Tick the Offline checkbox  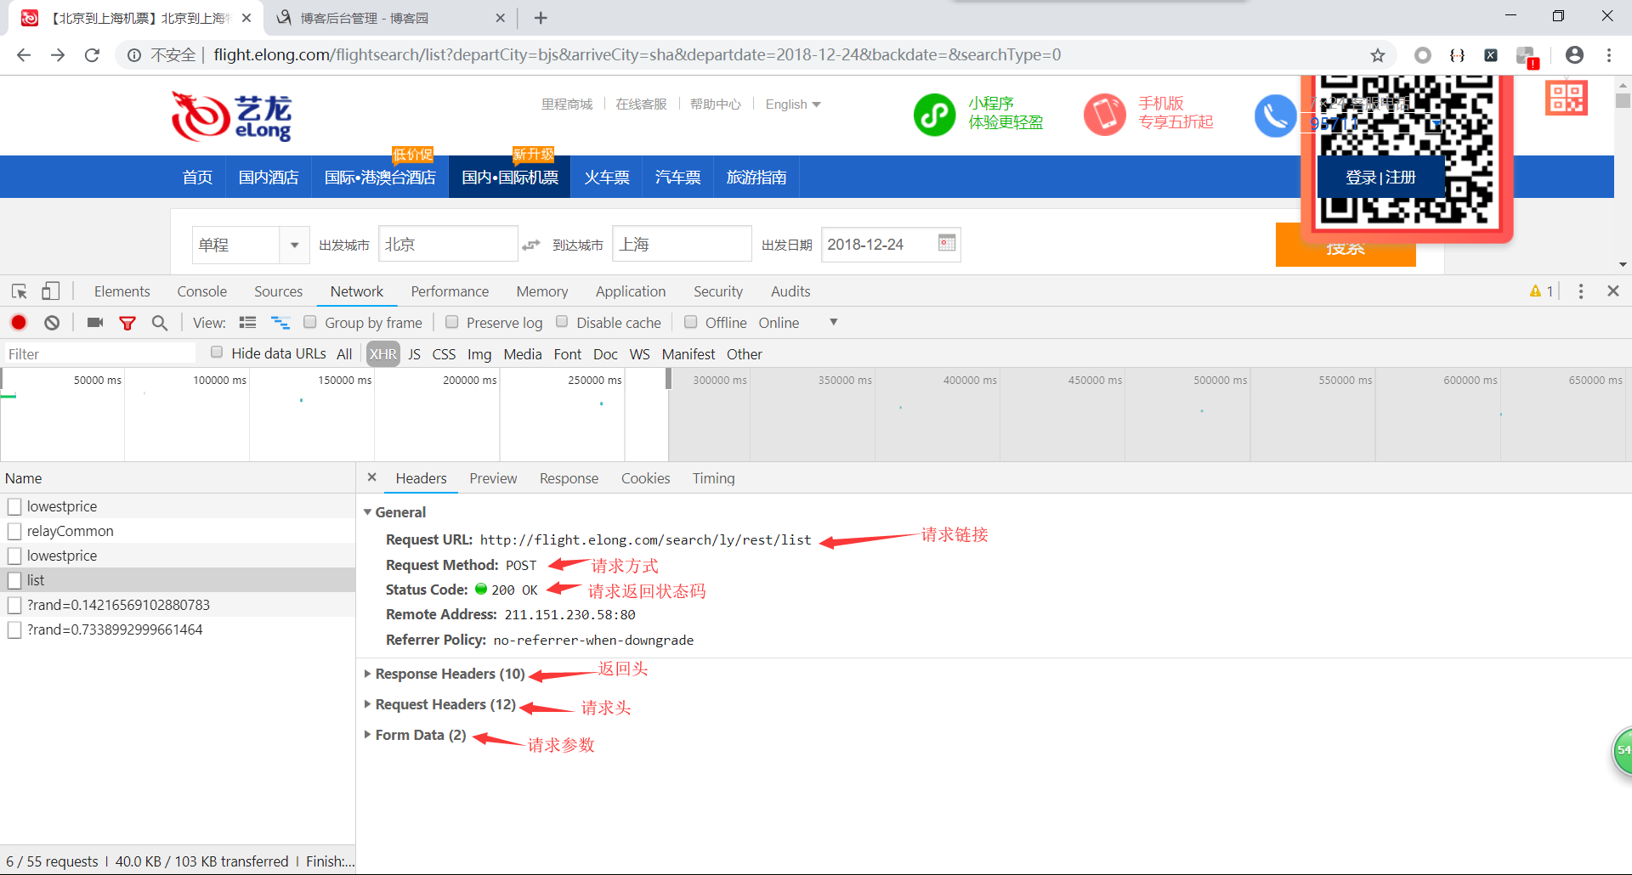691,322
